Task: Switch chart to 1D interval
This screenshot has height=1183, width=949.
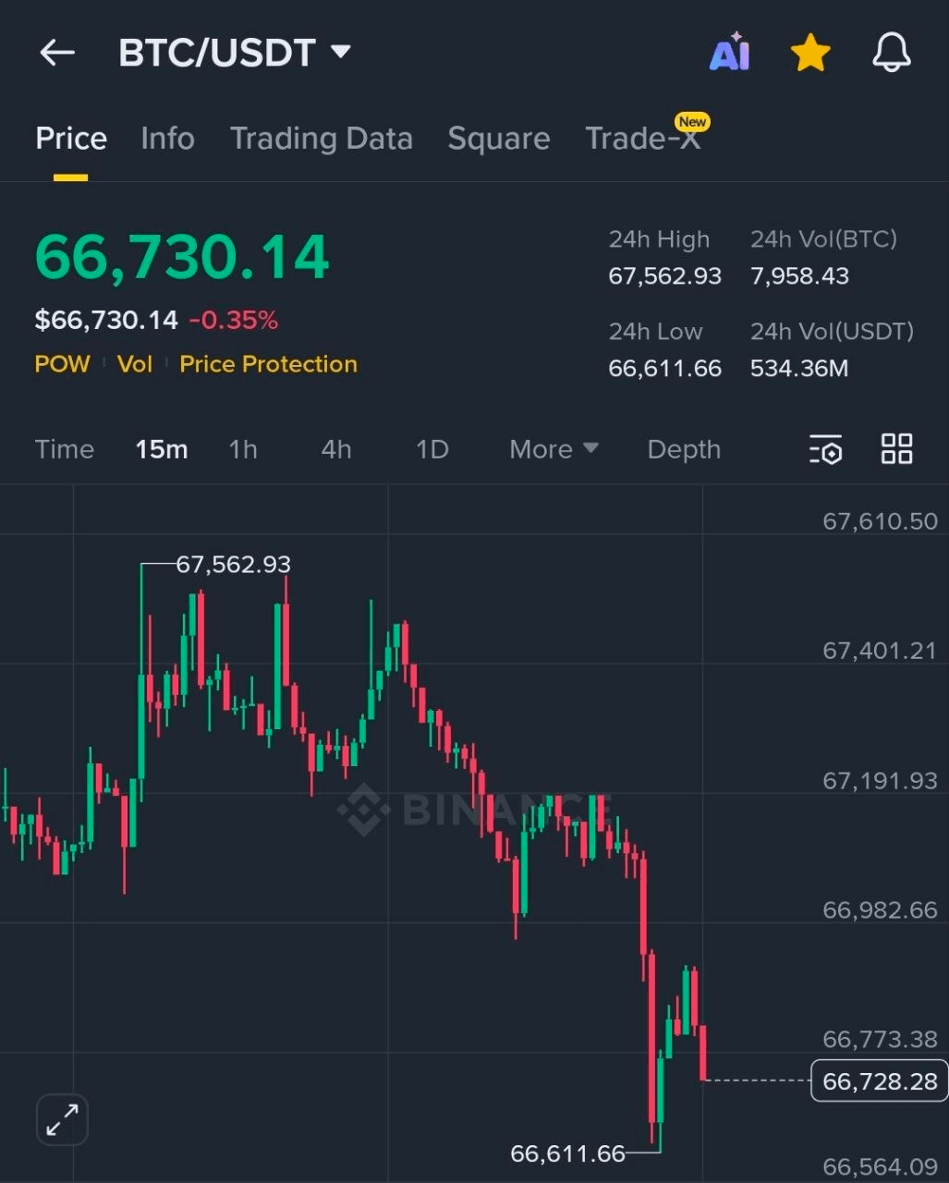Action: (432, 449)
